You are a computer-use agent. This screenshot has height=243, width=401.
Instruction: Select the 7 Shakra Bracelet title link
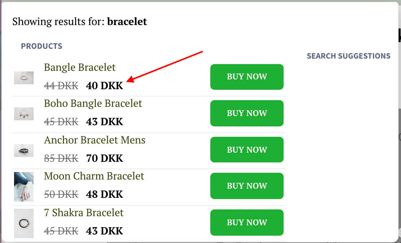[84, 212]
